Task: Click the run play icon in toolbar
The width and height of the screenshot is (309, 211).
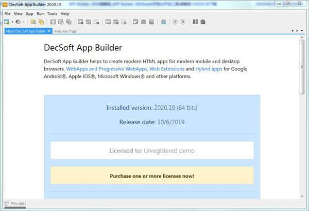Action: (x=176, y=22)
